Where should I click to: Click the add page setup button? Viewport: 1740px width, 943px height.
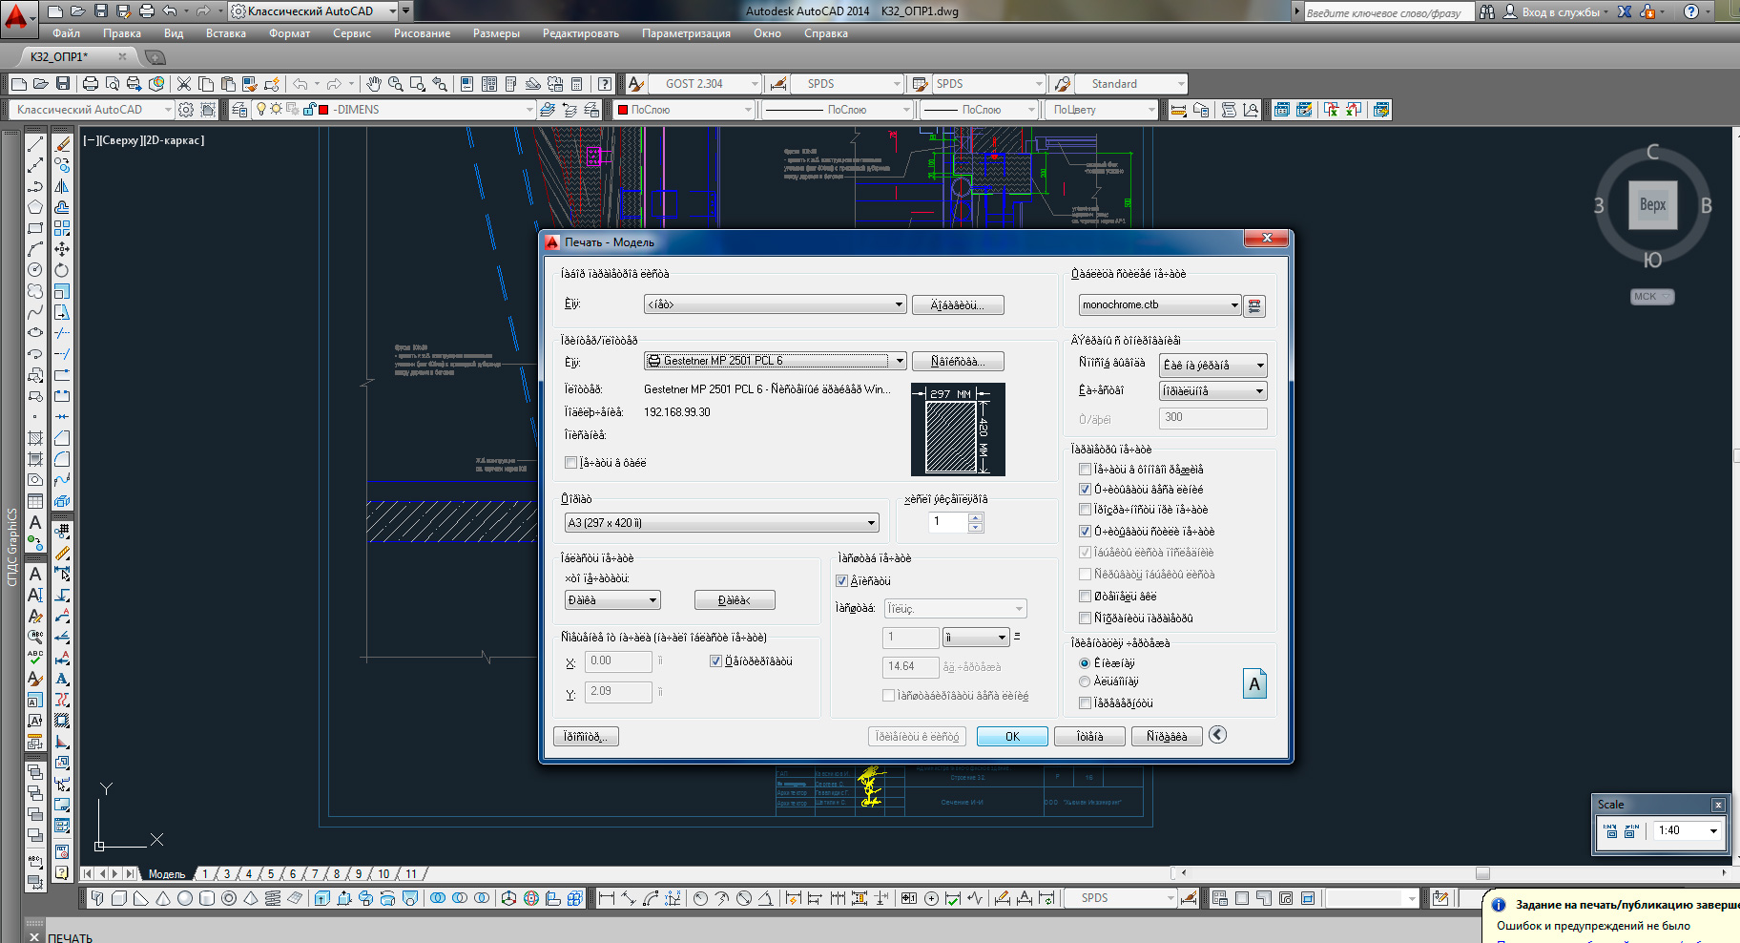958,304
